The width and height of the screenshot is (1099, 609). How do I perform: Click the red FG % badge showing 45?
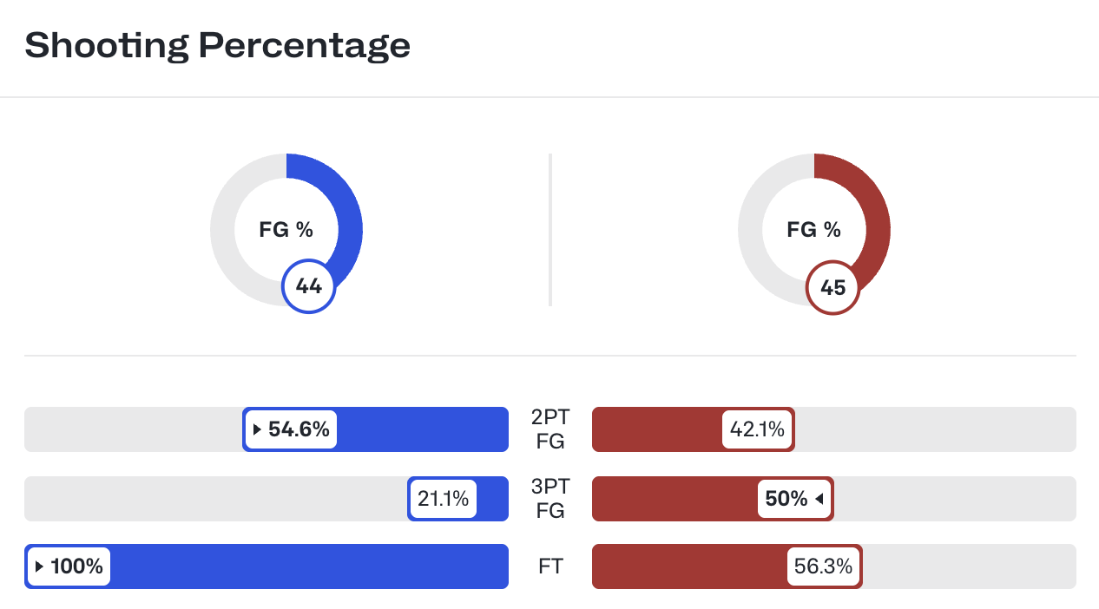[x=832, y=287]
